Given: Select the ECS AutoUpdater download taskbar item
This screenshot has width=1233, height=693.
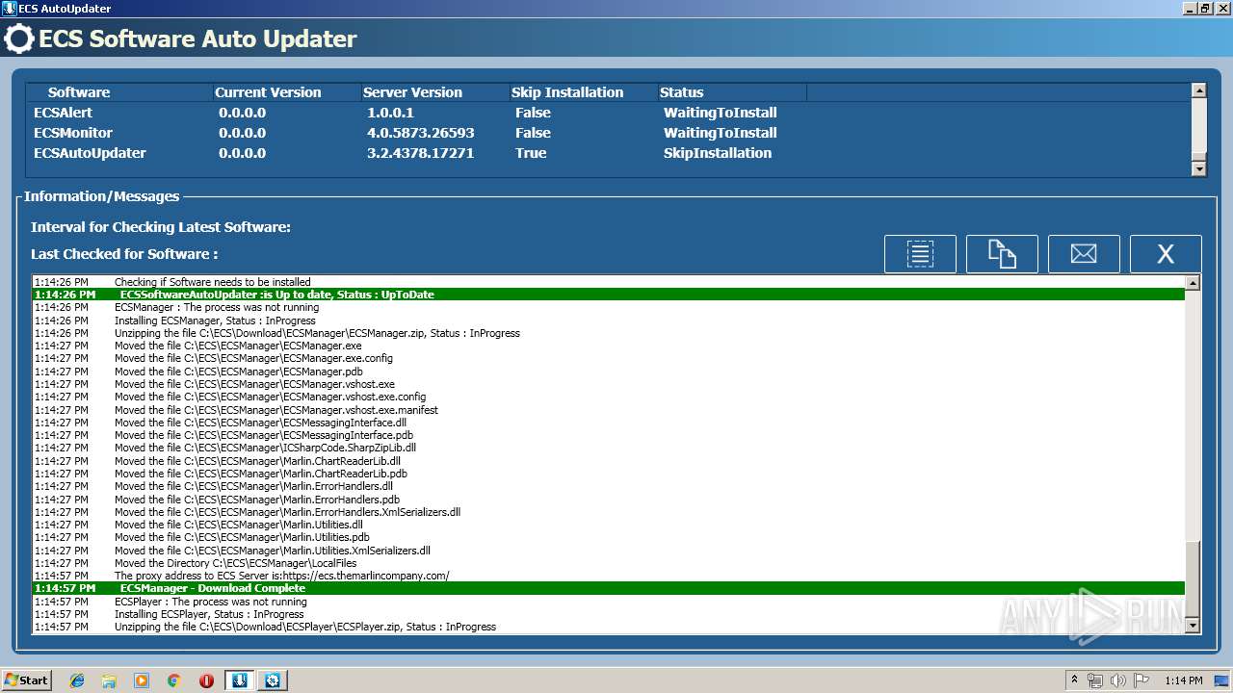Looking at the screenshot, I should [240, 680].
